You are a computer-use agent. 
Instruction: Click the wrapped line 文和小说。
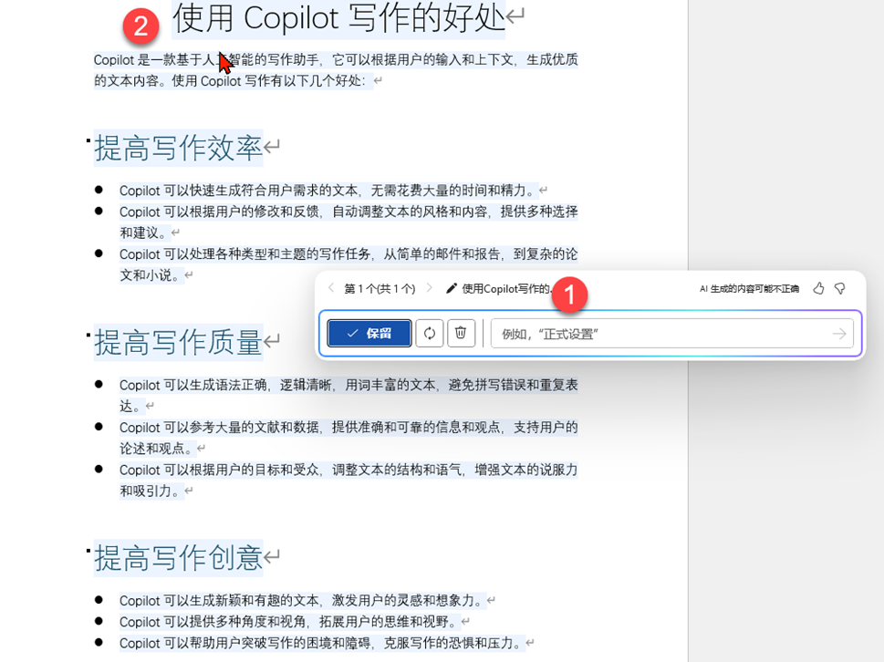tap(150, 275)
